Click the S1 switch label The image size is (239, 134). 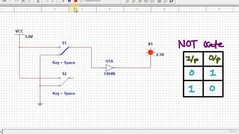(x=64, y=43)
